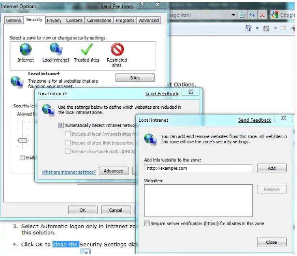The image size is (297, 256).
Task: Click Cancel in Internet Options
Action: tap(116, 210)
